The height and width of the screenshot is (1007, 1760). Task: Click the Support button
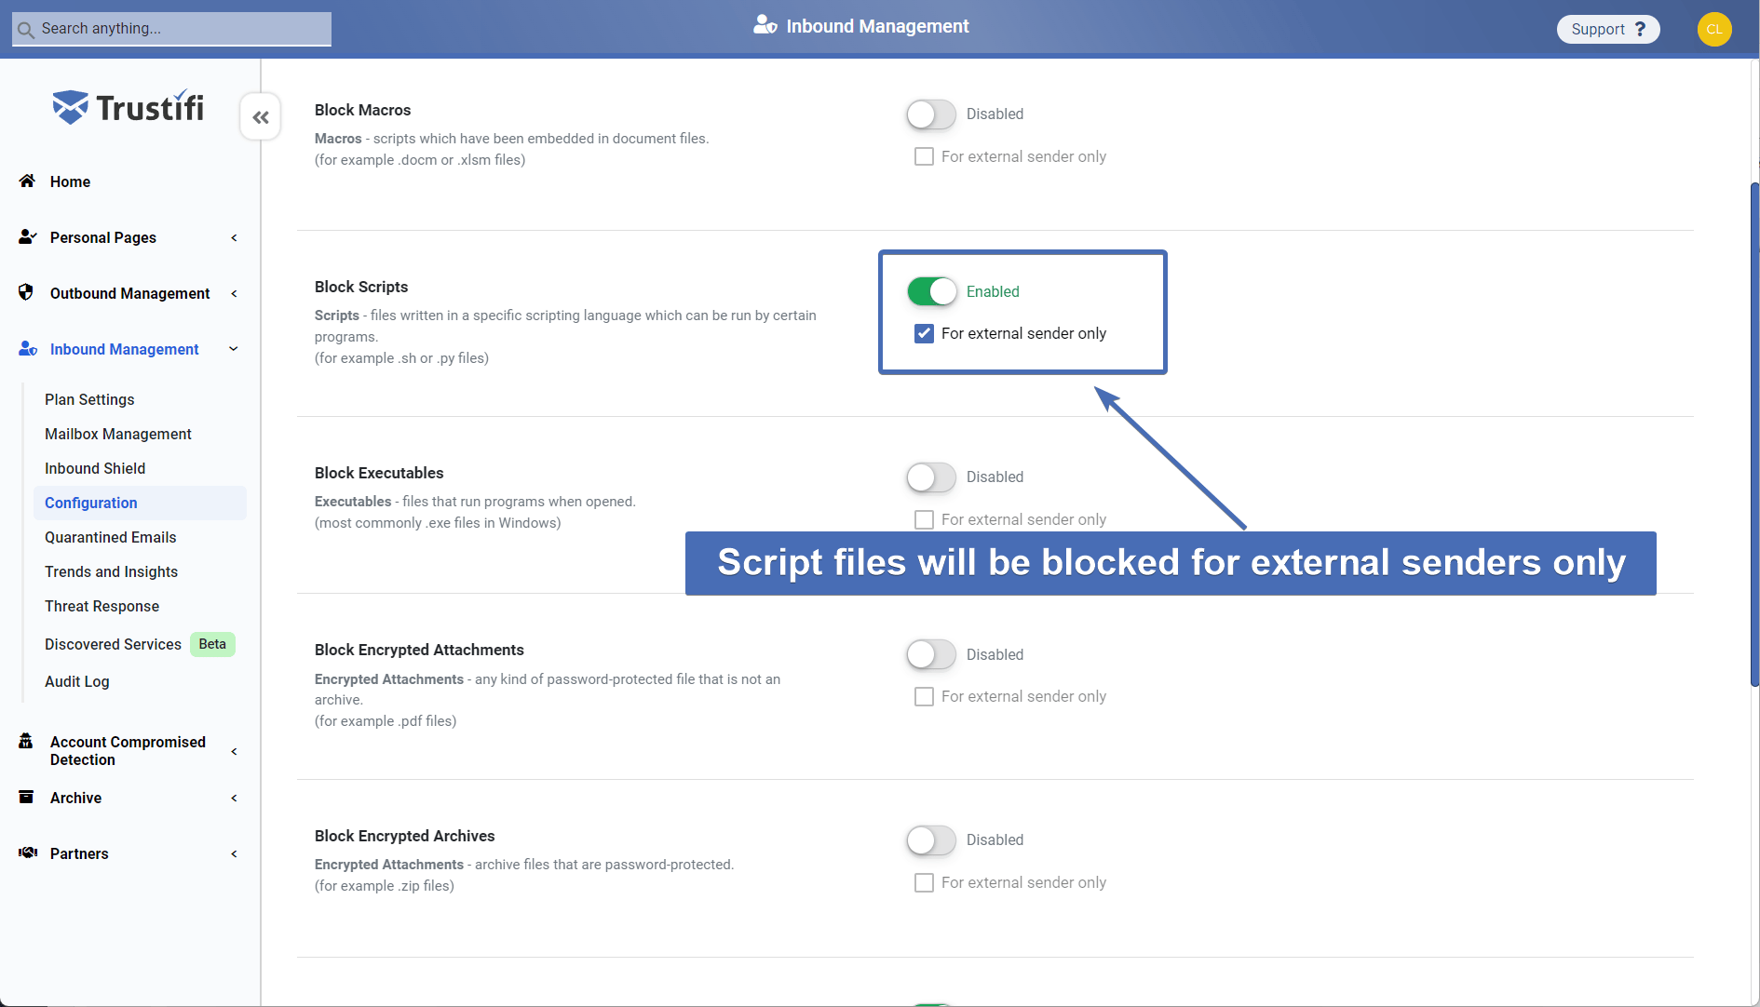click(x=1608, y=29)
